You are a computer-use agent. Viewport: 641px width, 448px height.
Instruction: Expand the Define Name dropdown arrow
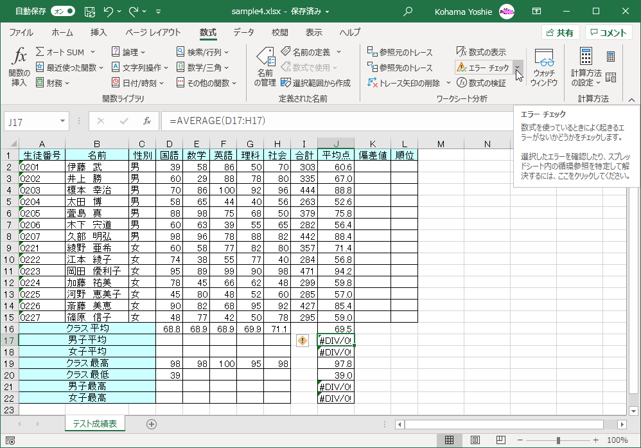(x=338, y=52)
